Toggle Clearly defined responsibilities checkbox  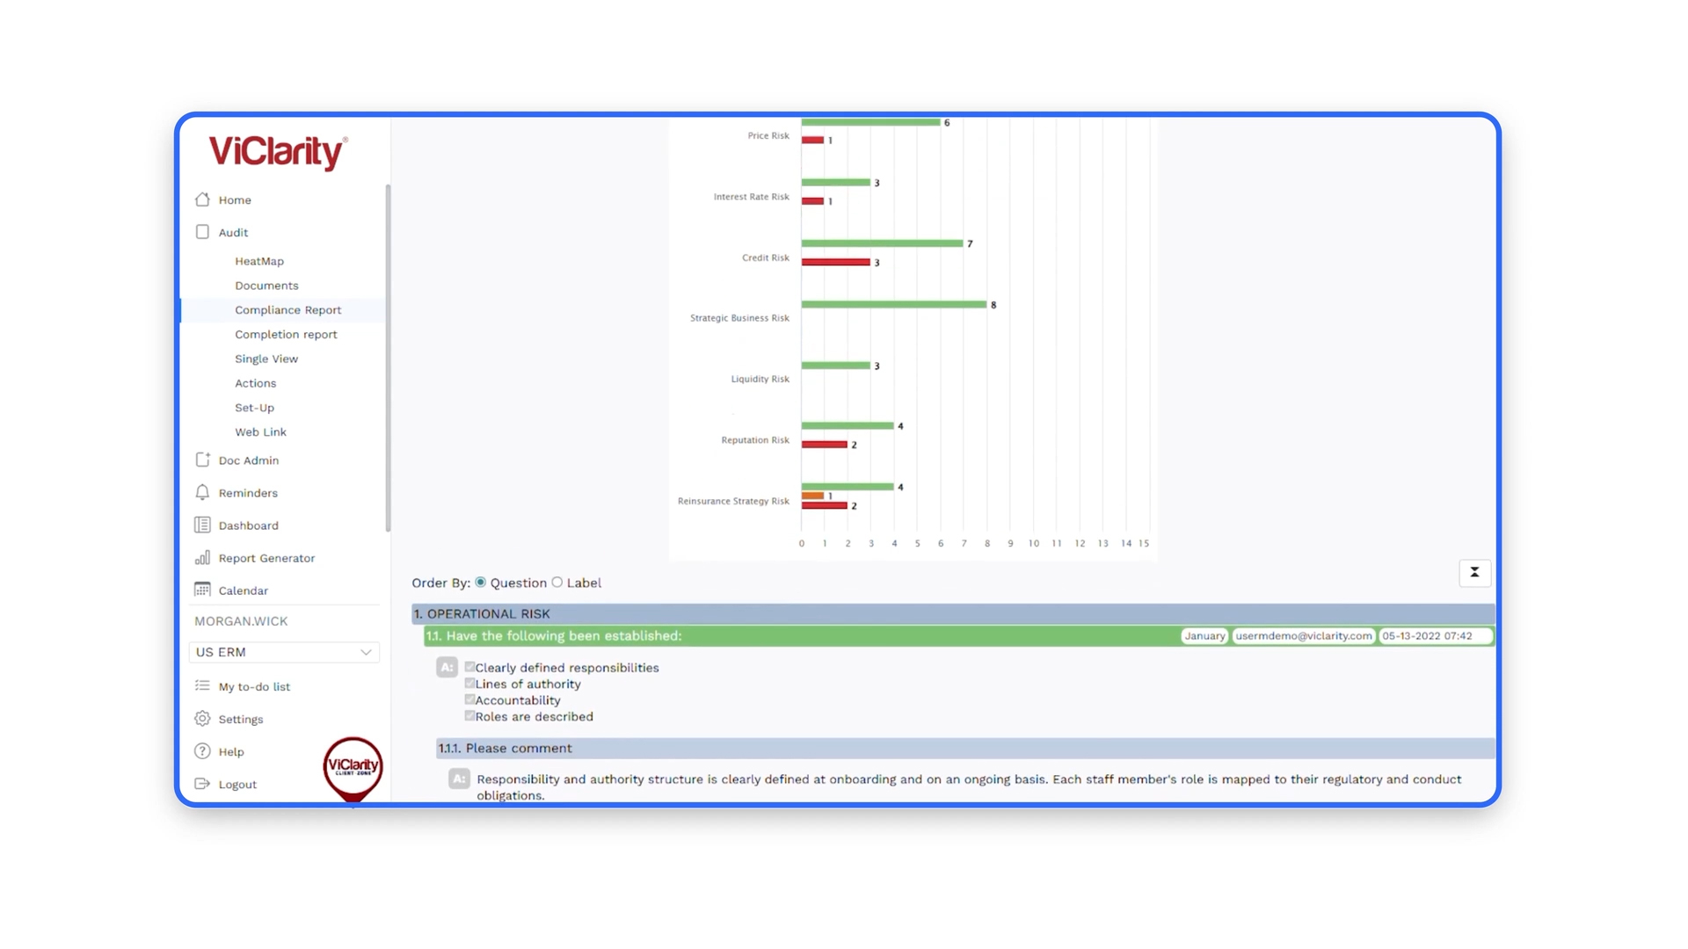(x=469, y=667)
